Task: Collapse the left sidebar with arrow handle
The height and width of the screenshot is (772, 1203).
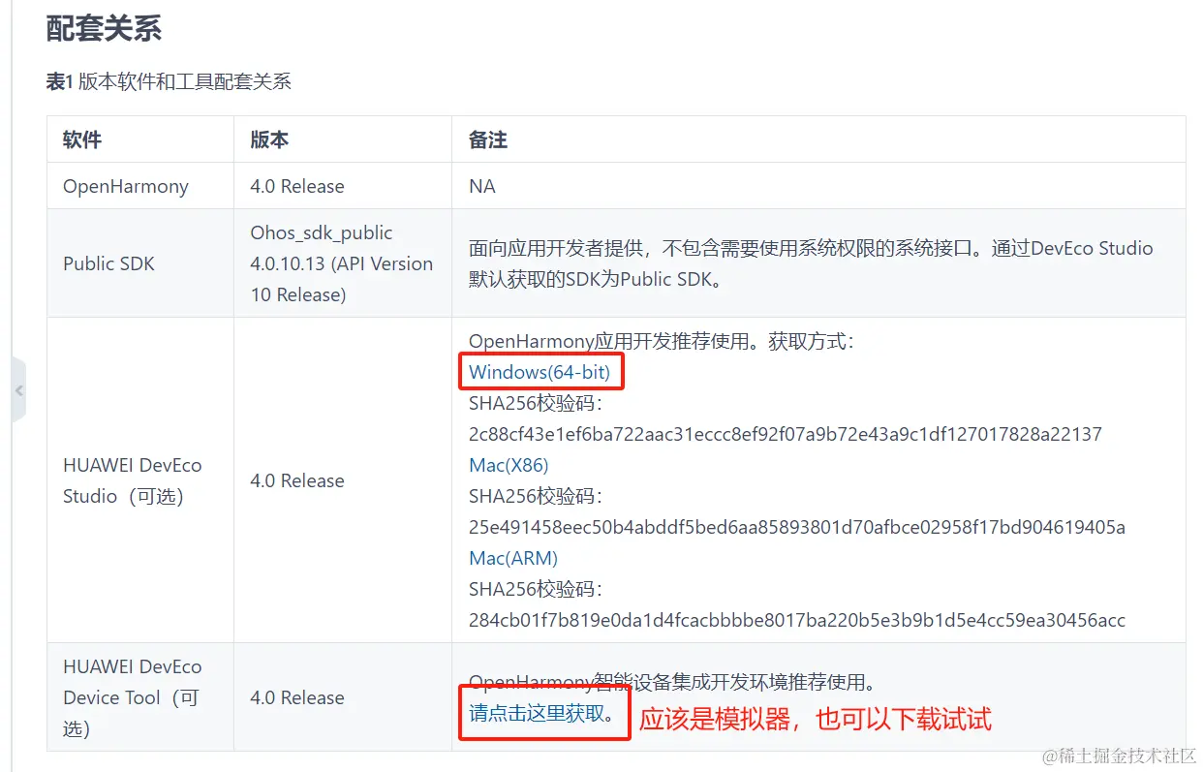Action: (18, 389)
